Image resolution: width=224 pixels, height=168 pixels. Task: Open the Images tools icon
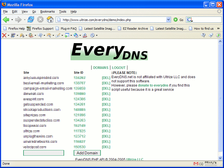pos(31,35)
